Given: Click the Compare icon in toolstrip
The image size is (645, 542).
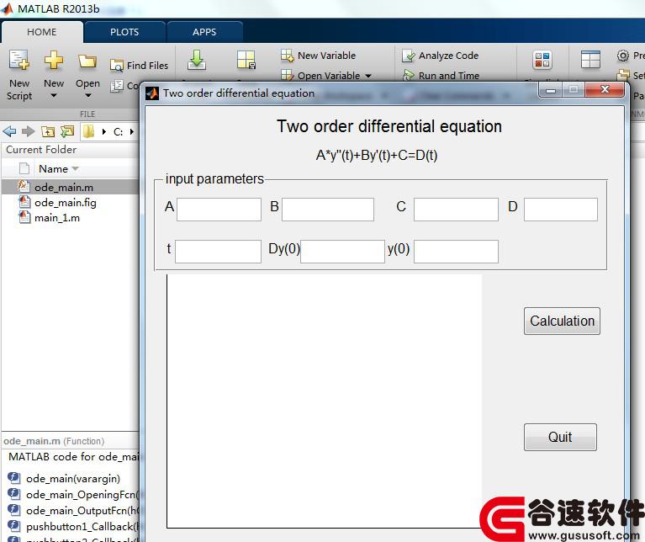Looking at the screenshot, I should click(x=117, y=86).
